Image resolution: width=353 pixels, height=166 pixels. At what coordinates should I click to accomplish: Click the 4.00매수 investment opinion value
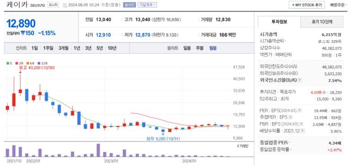[318, 93]
